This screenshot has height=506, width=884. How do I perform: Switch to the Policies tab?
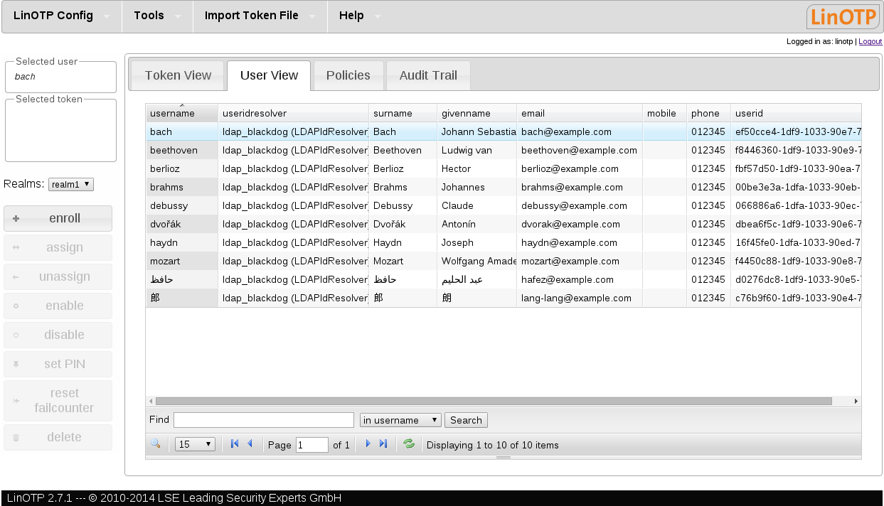click(348, 75)
